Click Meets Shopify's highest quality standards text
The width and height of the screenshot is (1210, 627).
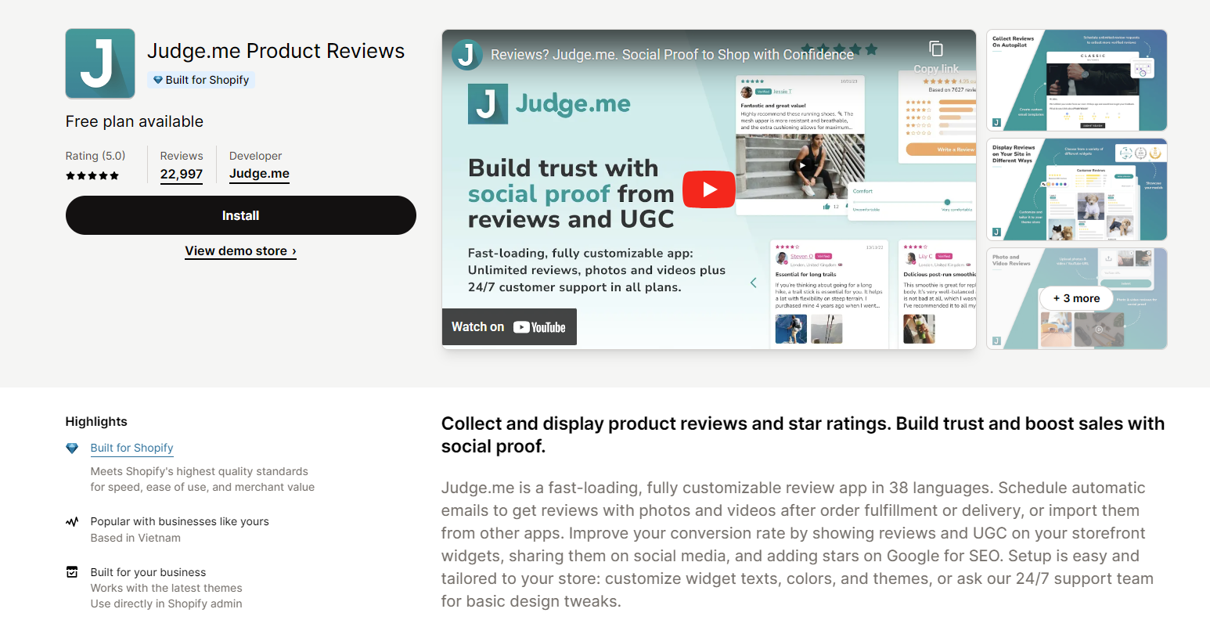coord(202,479)
